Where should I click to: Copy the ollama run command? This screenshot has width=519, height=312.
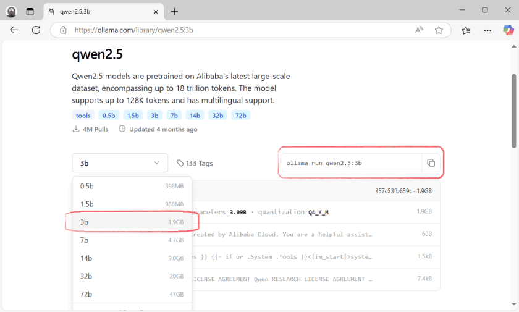point(431,163)
